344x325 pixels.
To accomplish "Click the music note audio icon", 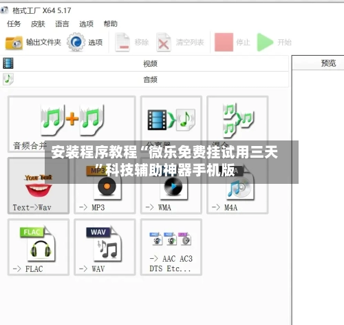I will (x=8, y=79).
